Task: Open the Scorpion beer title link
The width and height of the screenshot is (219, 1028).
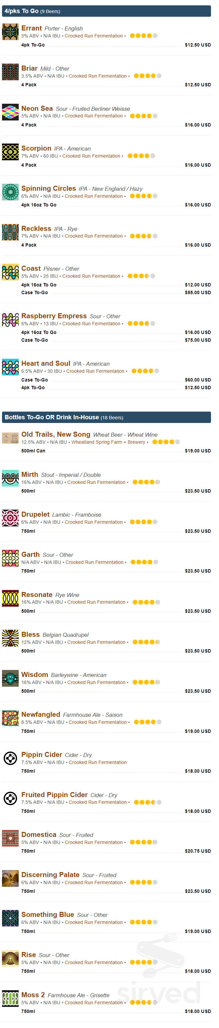Action: [36, 149]
